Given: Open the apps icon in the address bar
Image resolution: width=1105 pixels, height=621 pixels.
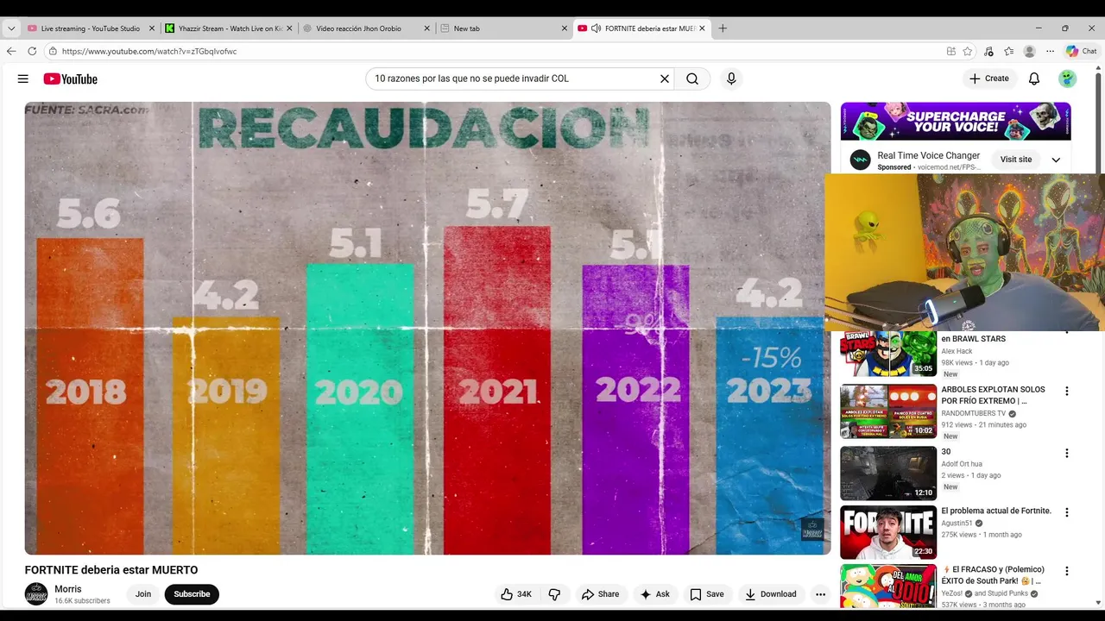Looking at the screenshot, I should point(951,51).
